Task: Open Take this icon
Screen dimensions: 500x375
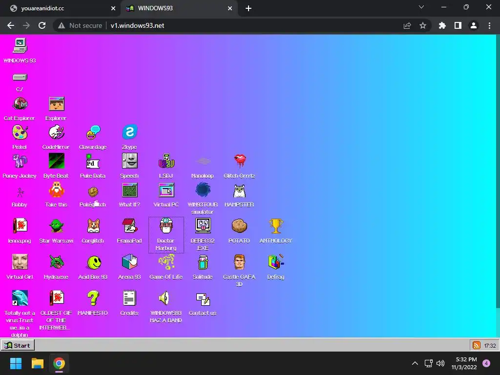Action: point(57,191)
